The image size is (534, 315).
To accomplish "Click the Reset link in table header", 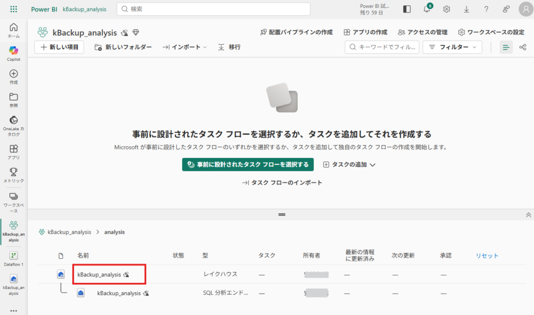I will coord(487,256).
